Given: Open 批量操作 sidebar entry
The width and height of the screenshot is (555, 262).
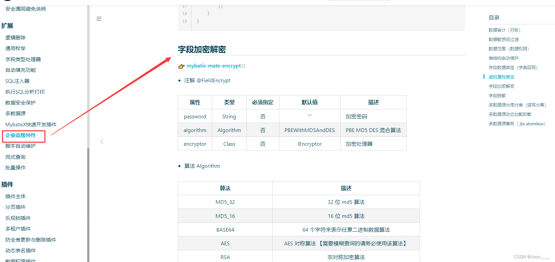Looking at the screenshot, I should click(15, 167).
